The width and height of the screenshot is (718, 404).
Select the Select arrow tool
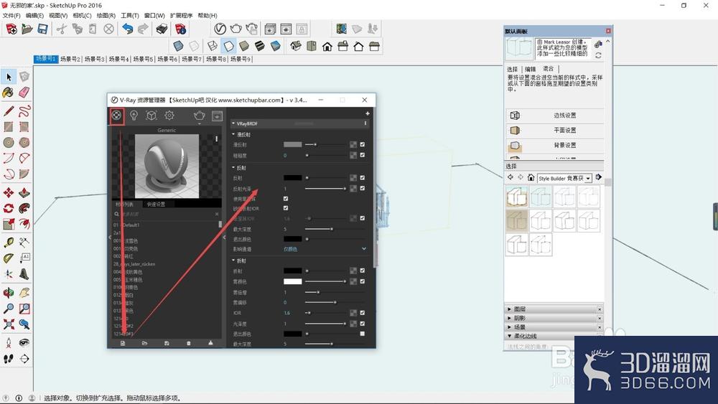click(9, 76)
